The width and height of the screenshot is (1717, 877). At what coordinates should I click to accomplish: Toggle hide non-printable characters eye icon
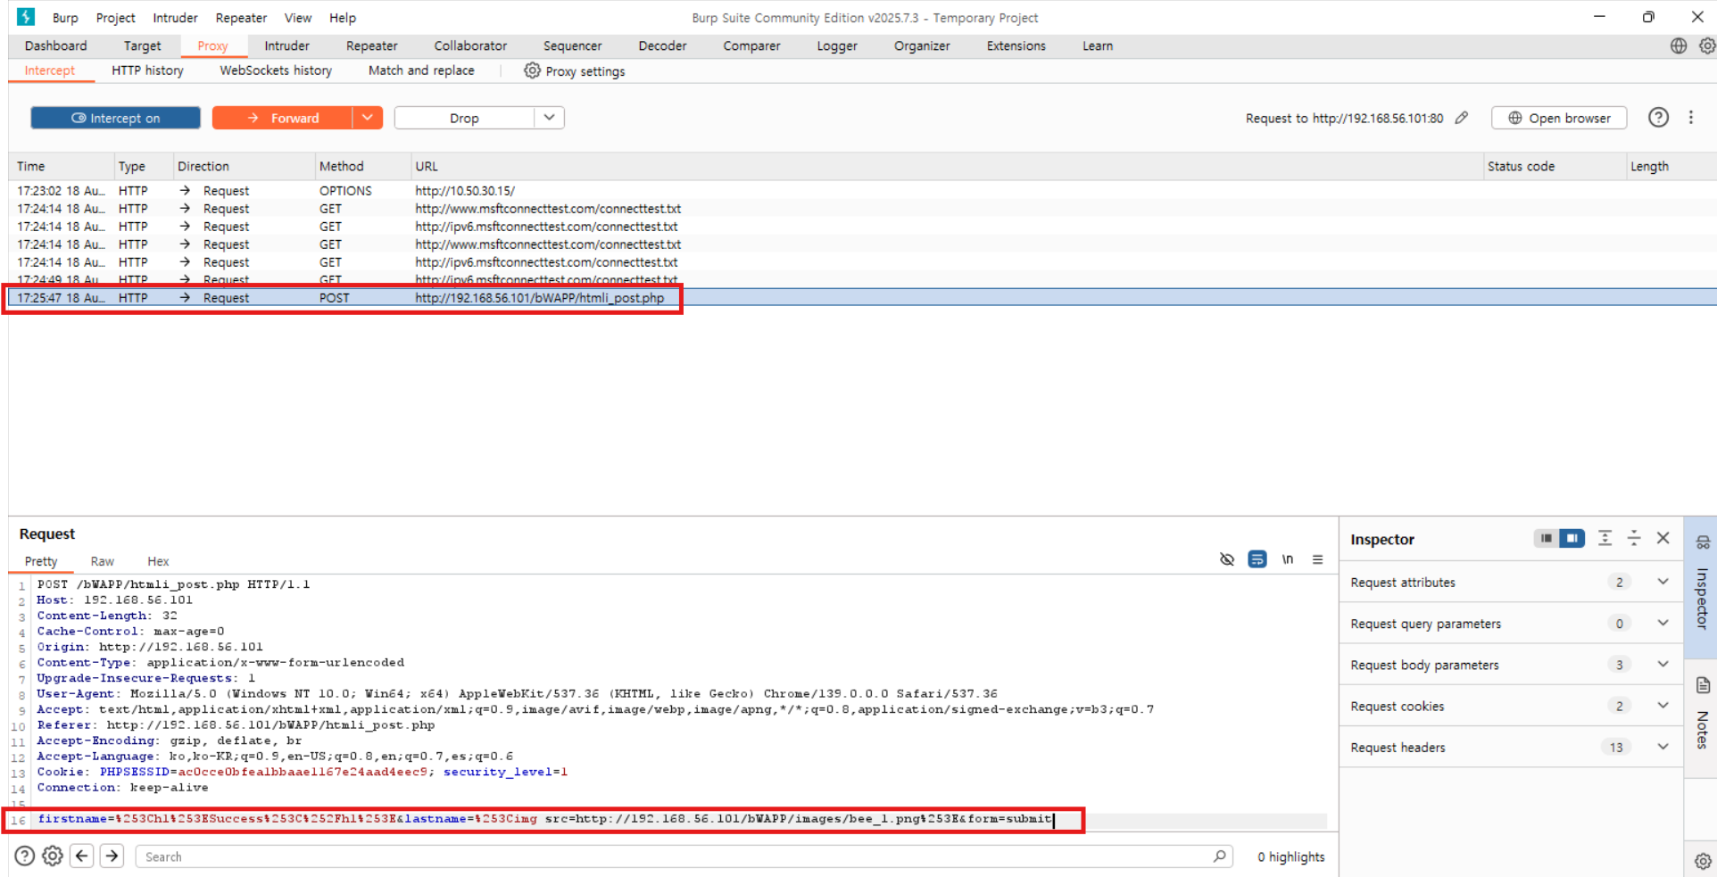(x=1227, y=559)
